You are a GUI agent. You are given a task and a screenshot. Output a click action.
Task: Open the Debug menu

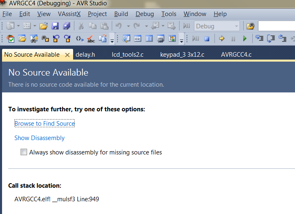click(145, 14)
